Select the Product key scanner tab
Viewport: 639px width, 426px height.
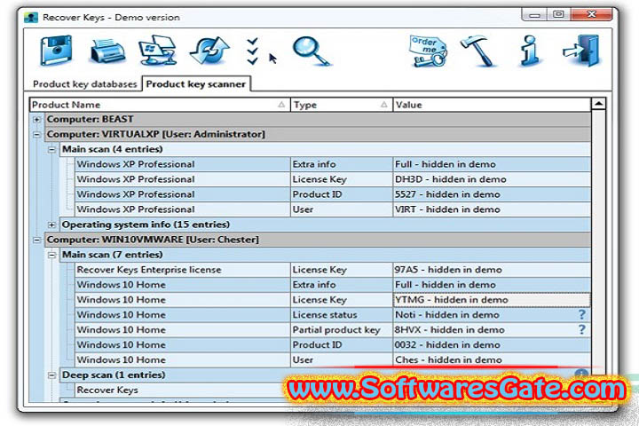pos(195,84)
